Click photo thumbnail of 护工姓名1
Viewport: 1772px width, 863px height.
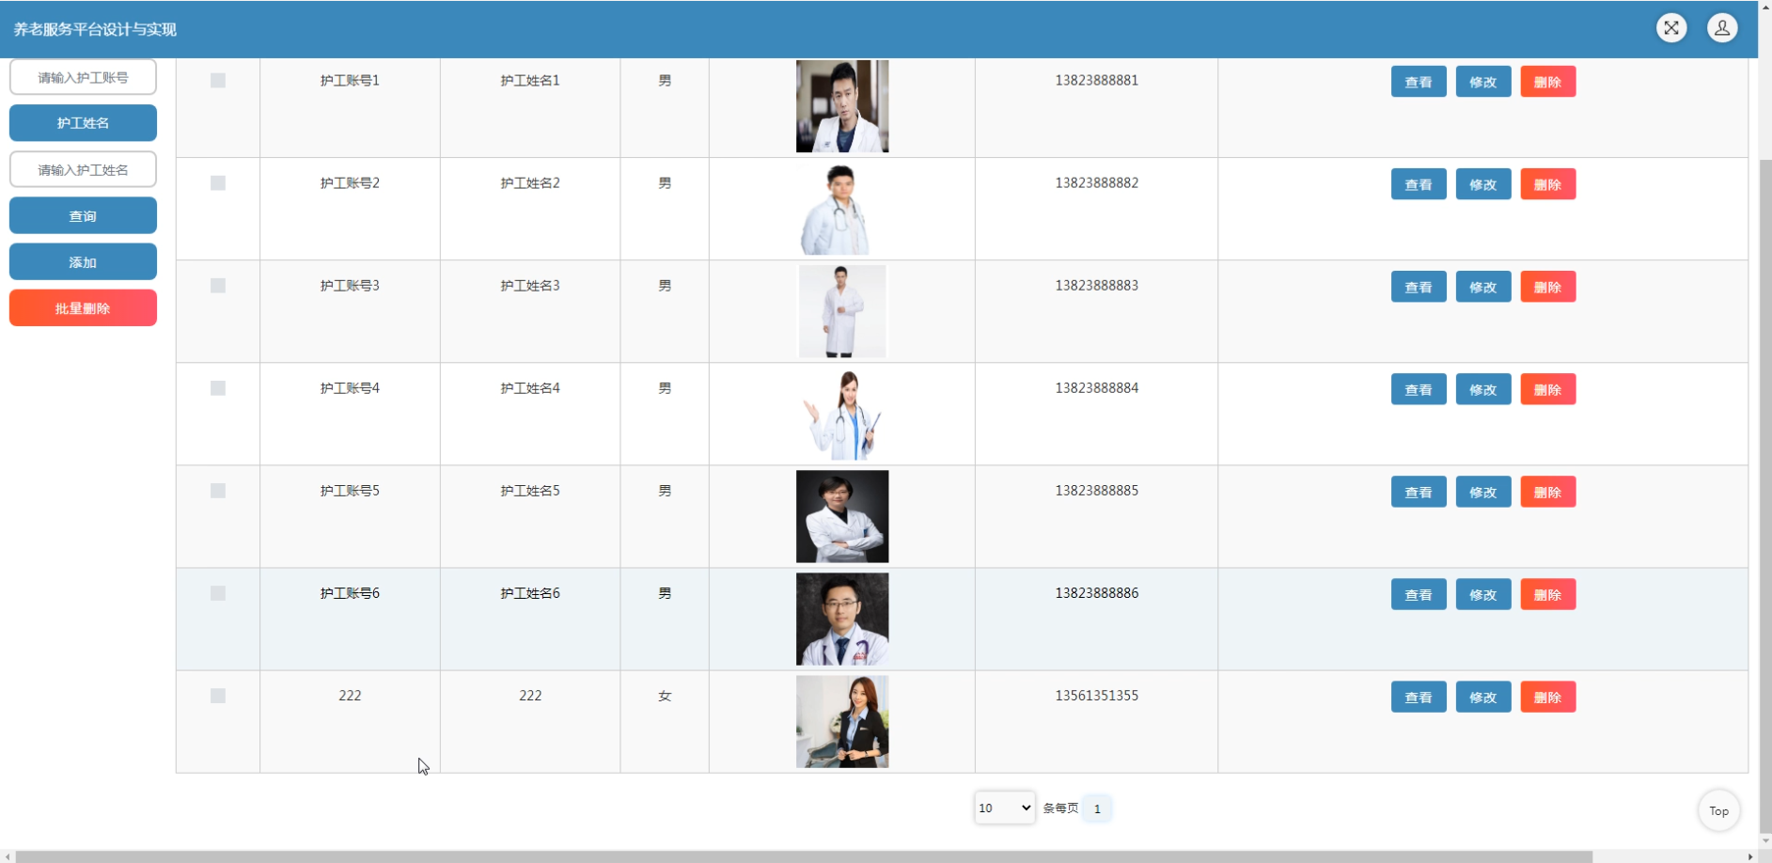click(x=842, y=106)
